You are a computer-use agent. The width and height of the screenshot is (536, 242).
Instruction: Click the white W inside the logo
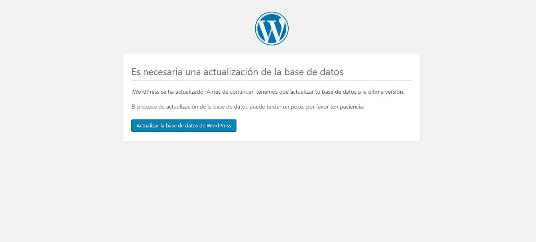271,30
